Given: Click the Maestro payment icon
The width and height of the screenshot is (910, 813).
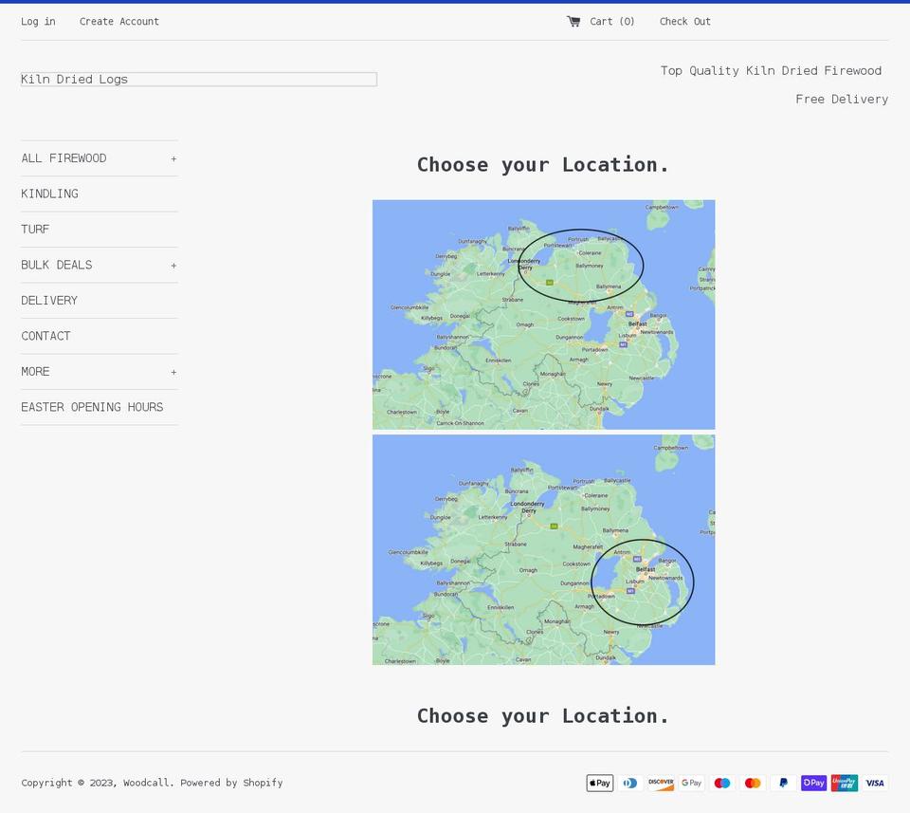Looking at the screenshot, I should tap(722, 783).
